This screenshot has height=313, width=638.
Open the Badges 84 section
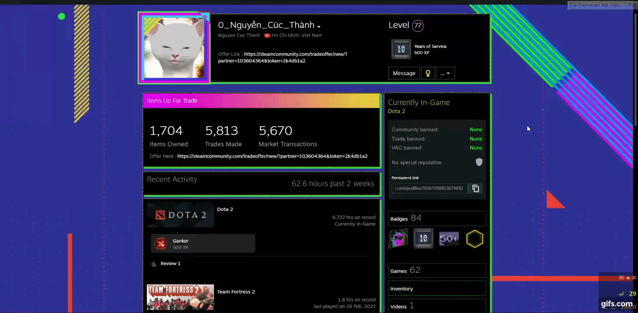(x=437, y=218)
